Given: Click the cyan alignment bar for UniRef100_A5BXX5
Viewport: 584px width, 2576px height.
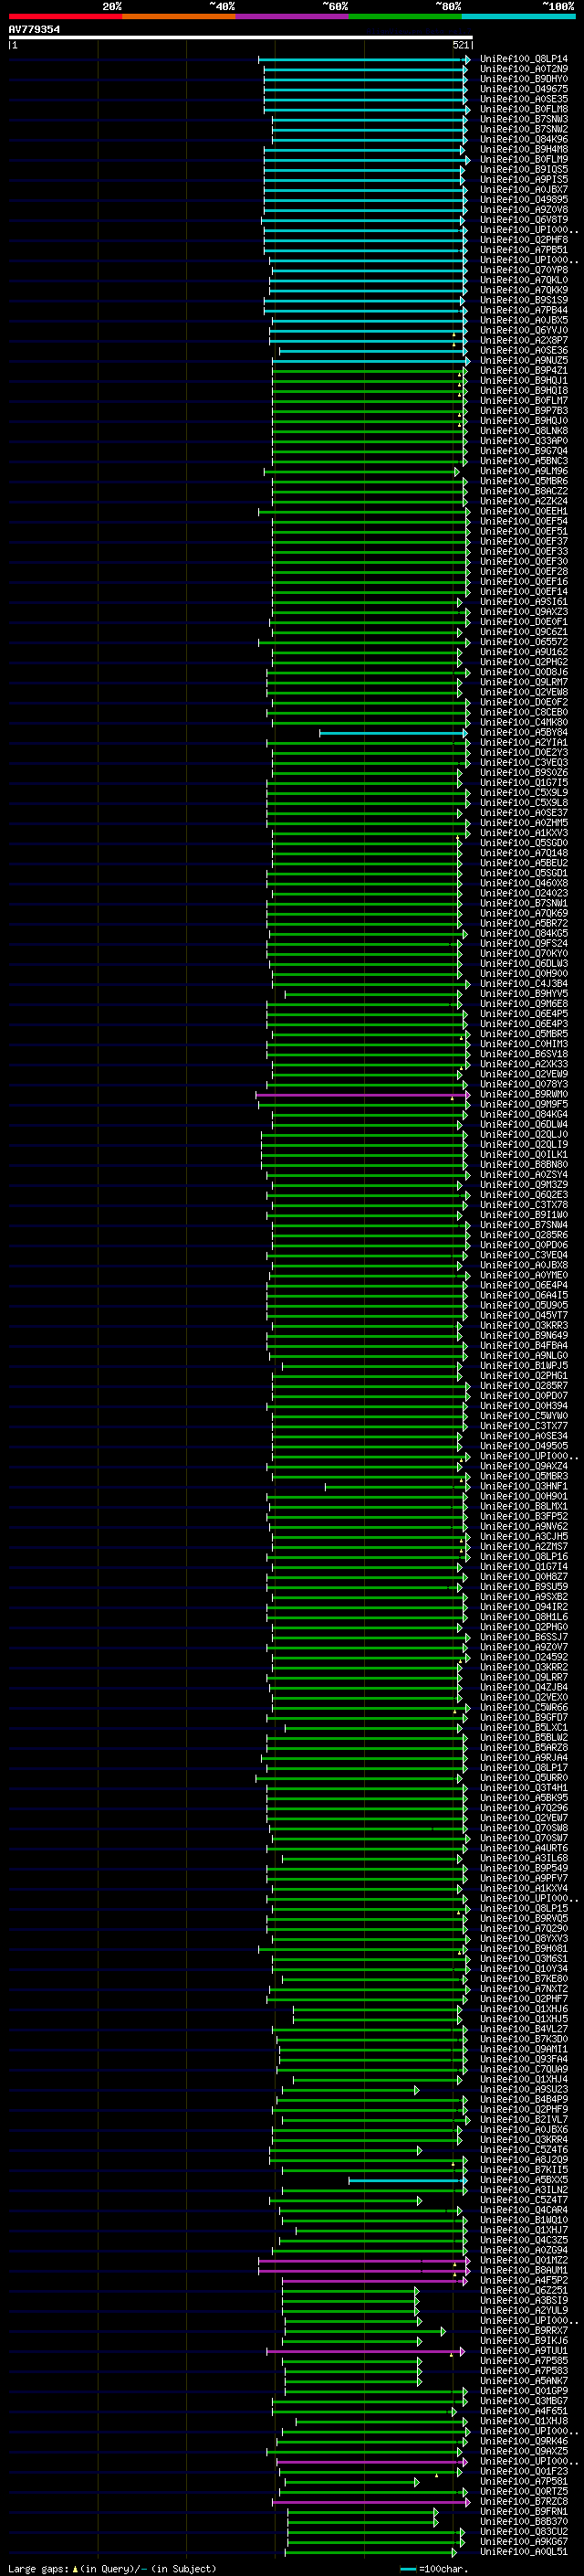Looking at the screenshot, I should tap(408, 2180).
